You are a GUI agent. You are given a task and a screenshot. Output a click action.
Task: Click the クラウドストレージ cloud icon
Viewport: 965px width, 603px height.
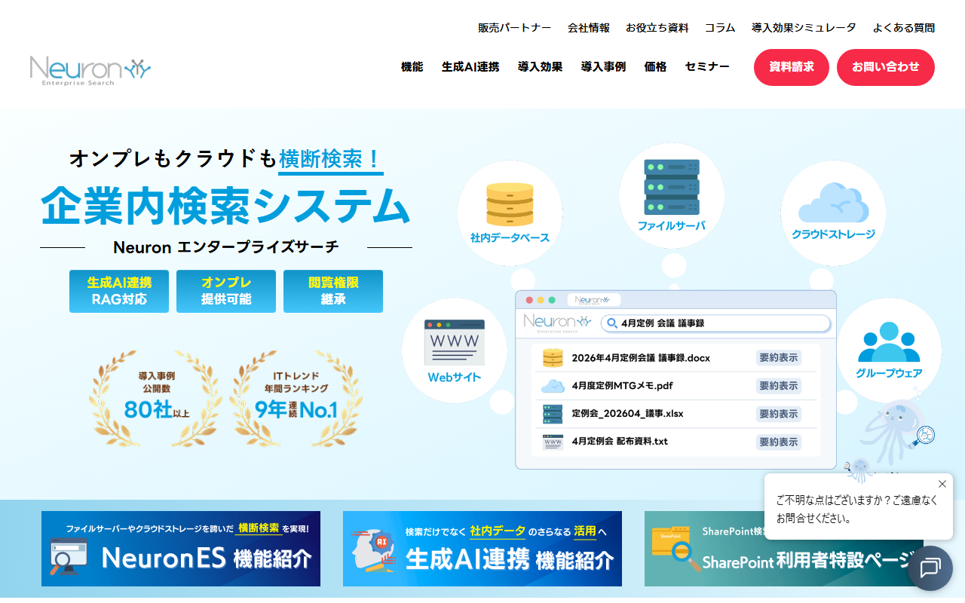click(832, 202)
